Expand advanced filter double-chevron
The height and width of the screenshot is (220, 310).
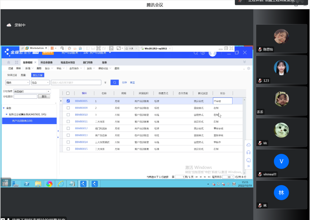(105, 82)
